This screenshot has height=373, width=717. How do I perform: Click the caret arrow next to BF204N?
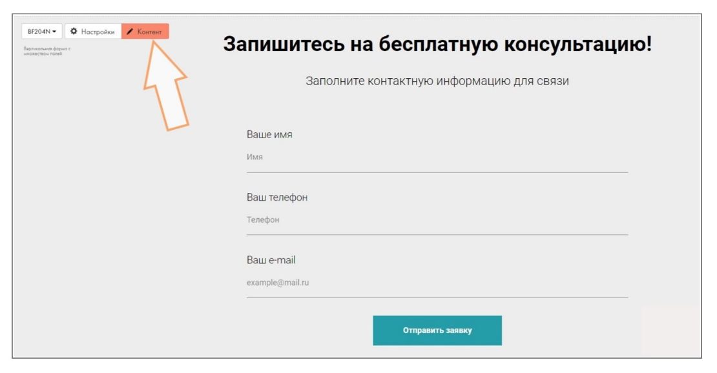click(54, 32)
